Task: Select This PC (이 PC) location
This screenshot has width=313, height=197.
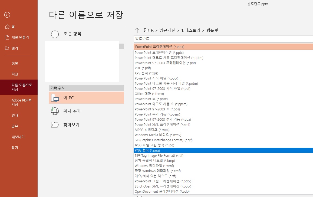Action: (87, 98)
